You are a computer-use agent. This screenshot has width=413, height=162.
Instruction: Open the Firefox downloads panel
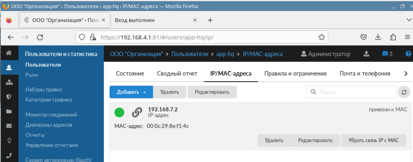coord(378,37)
